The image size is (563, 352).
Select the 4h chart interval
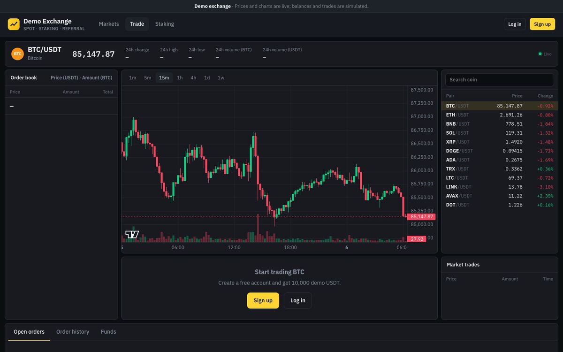coord(193,78)
